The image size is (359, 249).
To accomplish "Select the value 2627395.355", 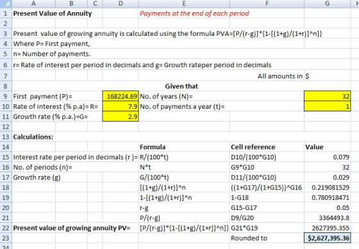I will pyautogui.click(x=330, y=228).
